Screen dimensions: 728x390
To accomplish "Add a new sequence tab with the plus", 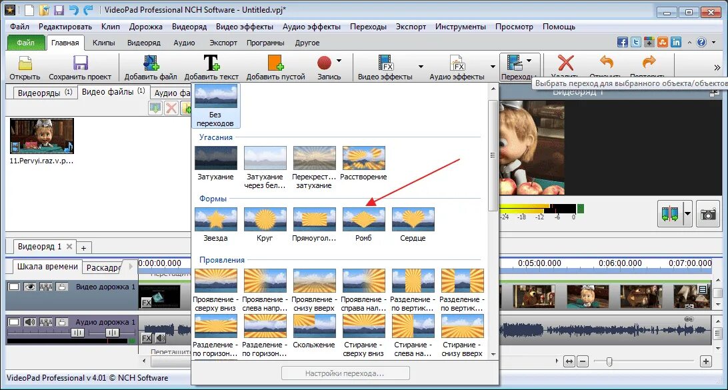I will pyautogui.click(x=83, y=247).
